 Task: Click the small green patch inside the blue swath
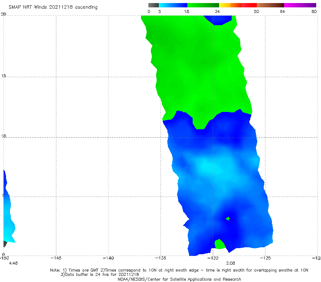coord(228,219)
